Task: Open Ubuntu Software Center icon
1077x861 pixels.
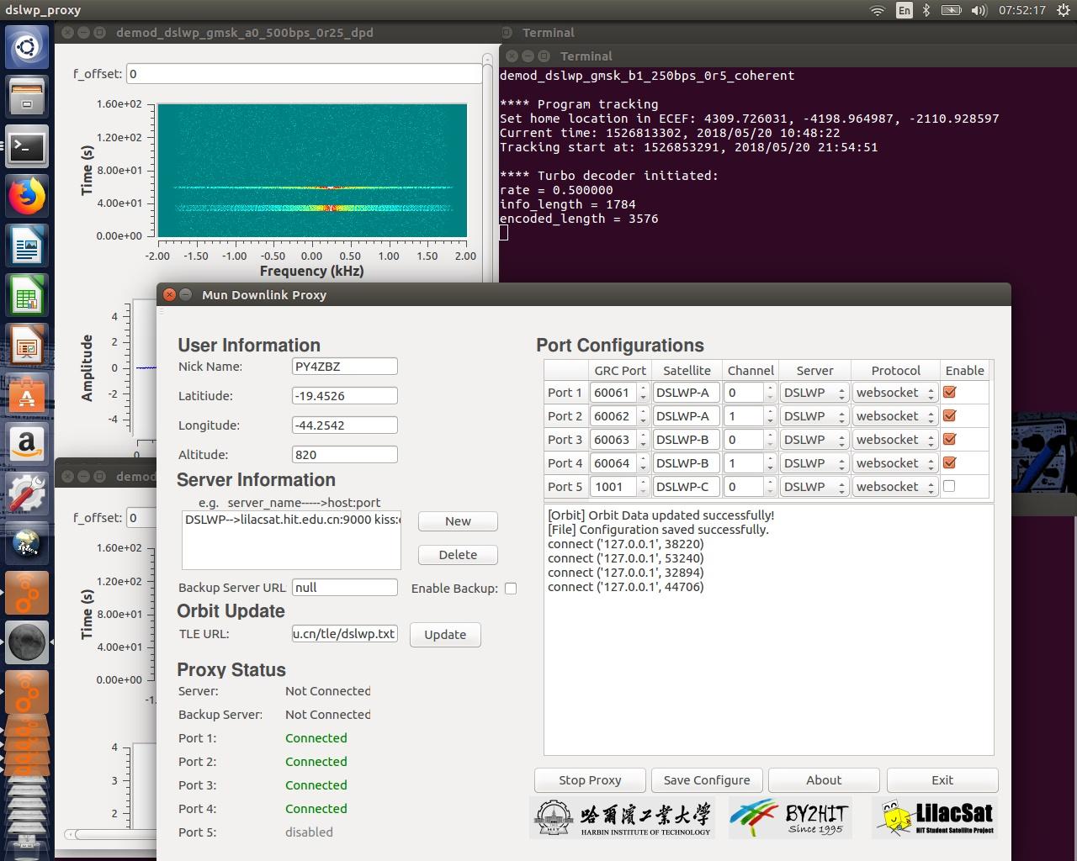Action: 27,394
